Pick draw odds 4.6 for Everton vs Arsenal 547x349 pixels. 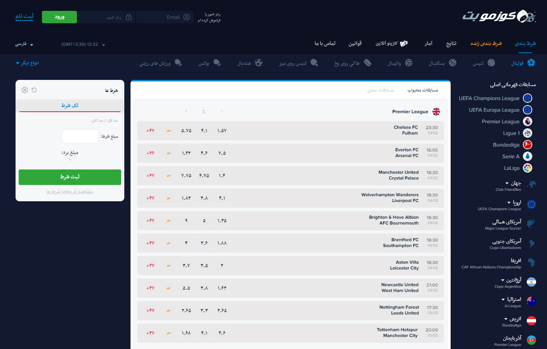click(x=204, y=153)
